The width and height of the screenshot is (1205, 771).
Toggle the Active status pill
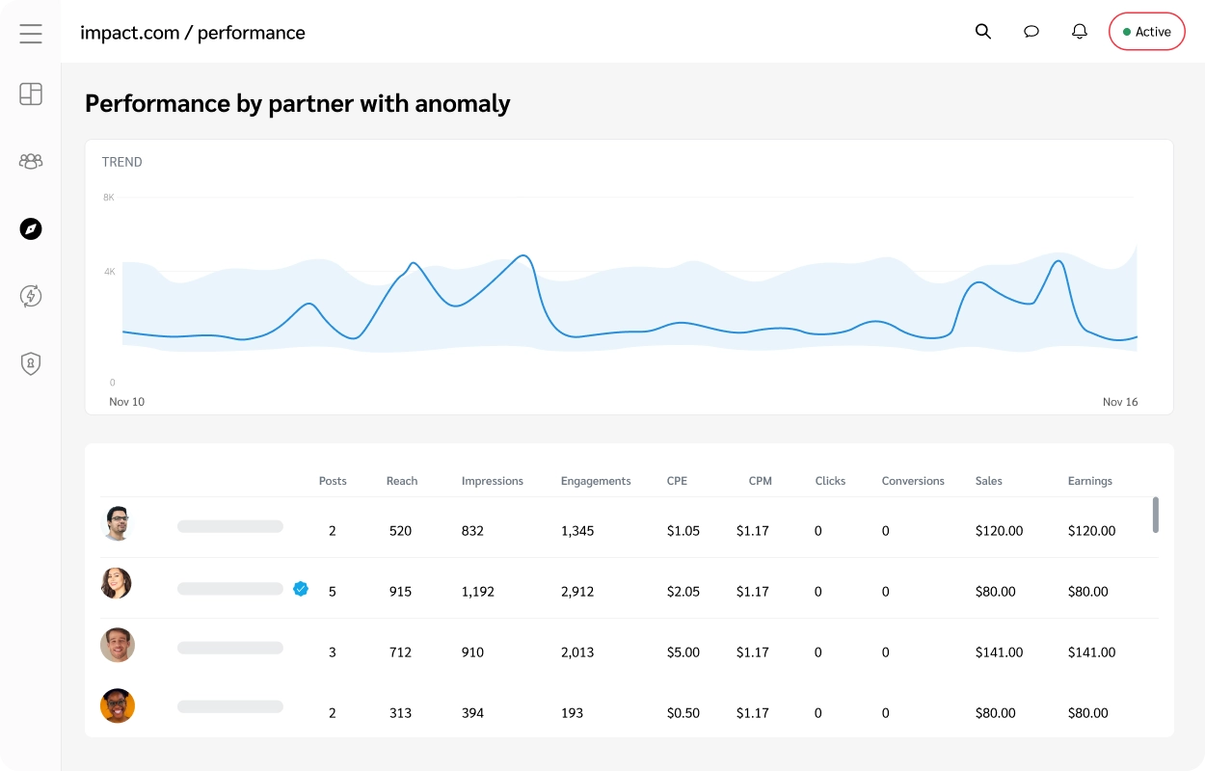pos(1146,31)
